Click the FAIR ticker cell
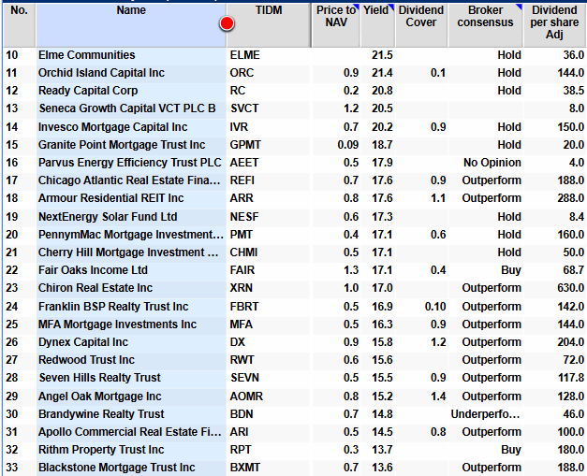The width and height of the screenshot is (587, 476). tap(242, 270)
